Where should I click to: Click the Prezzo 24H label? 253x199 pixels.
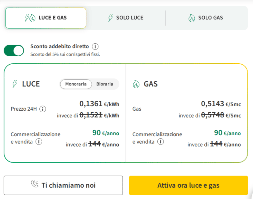pyautogui.click(x=24, y=109)
